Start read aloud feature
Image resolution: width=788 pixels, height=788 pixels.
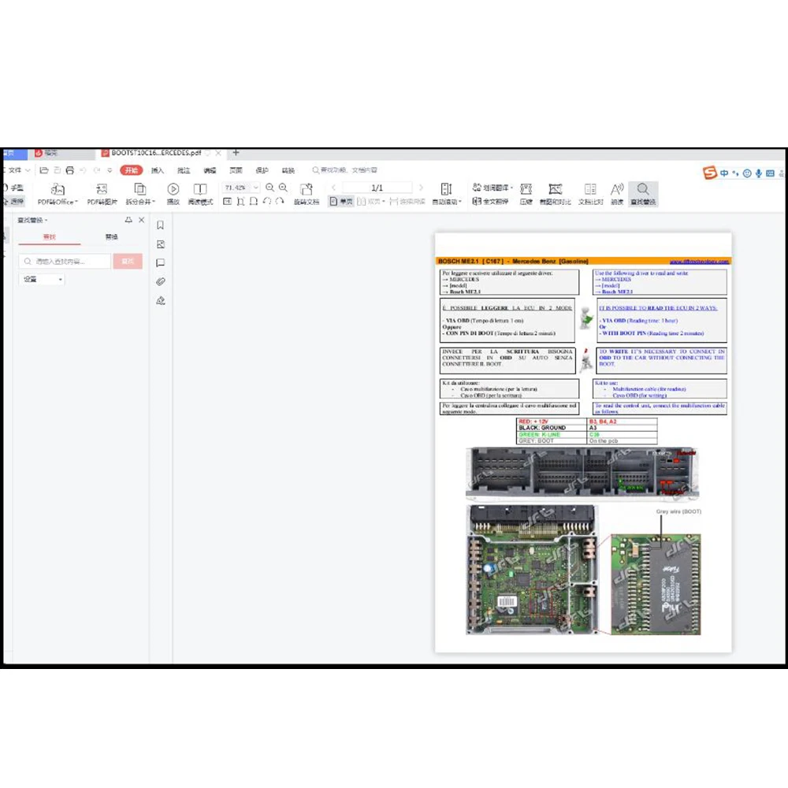tap(617, 194)
